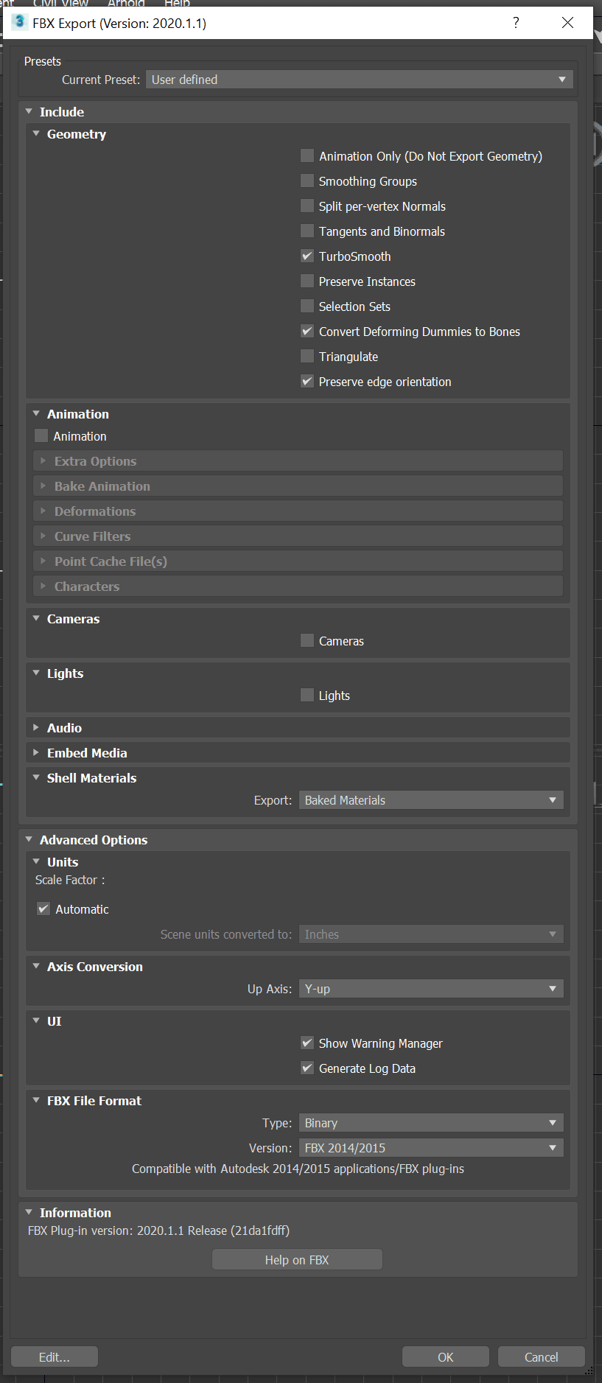602x1383 pixels.
Task: Click the FBX Plug-in version text
Action: click(x=158, y=1230)
